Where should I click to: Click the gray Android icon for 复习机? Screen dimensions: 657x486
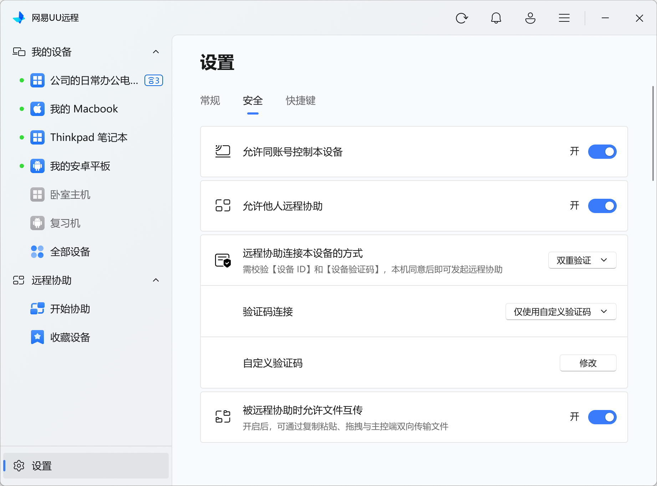[x=37, y=223]
